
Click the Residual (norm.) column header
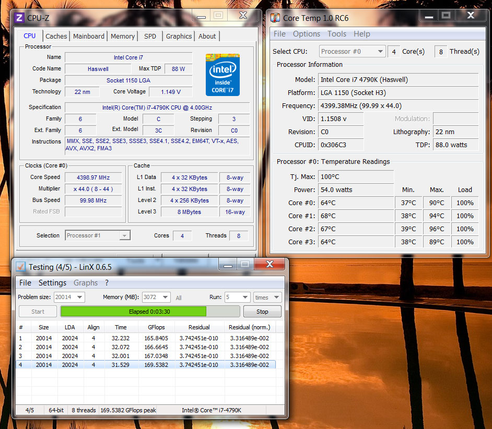click(250, 327)
